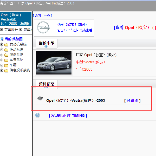Select 传动系统 in the tree
This screenshot has height=156, width=156.
[16, 49]
